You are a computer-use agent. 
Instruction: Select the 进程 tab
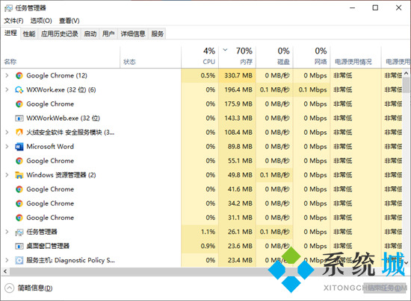coord(10,34)
